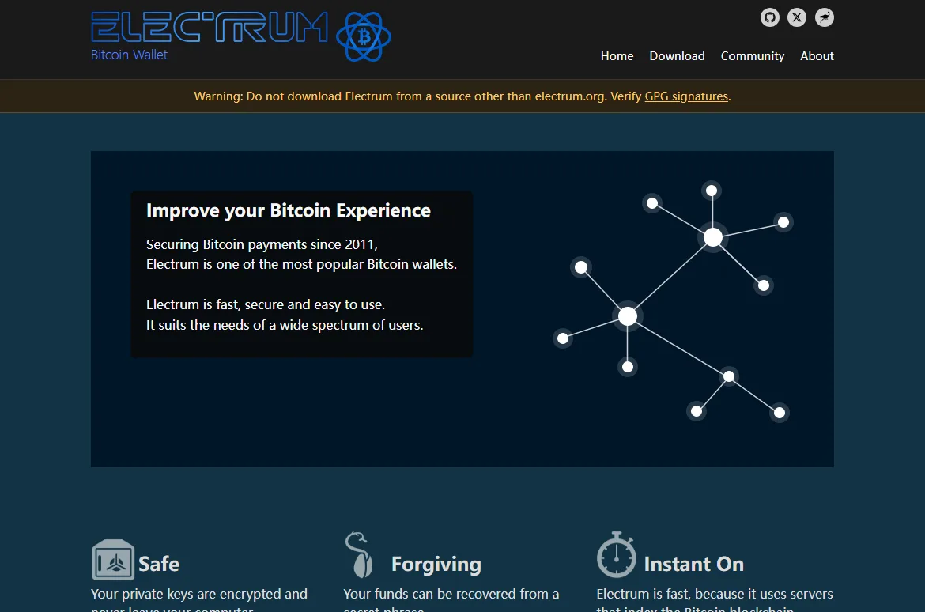Click the Safe vault icon

tap(113, 560)
